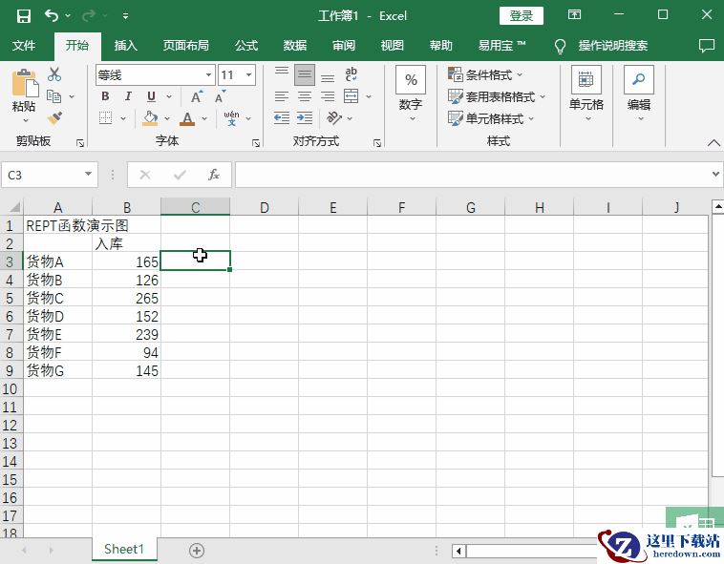Click the Merge and Center icon
Image resolution: width=724 pixels, height=564 pixels.
(x=351, y=96)
